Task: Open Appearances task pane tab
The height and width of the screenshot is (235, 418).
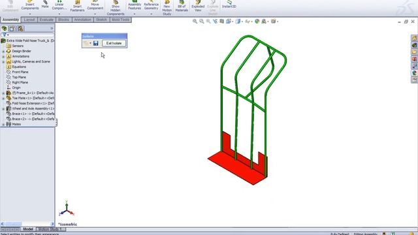Action: pos(414,72)
